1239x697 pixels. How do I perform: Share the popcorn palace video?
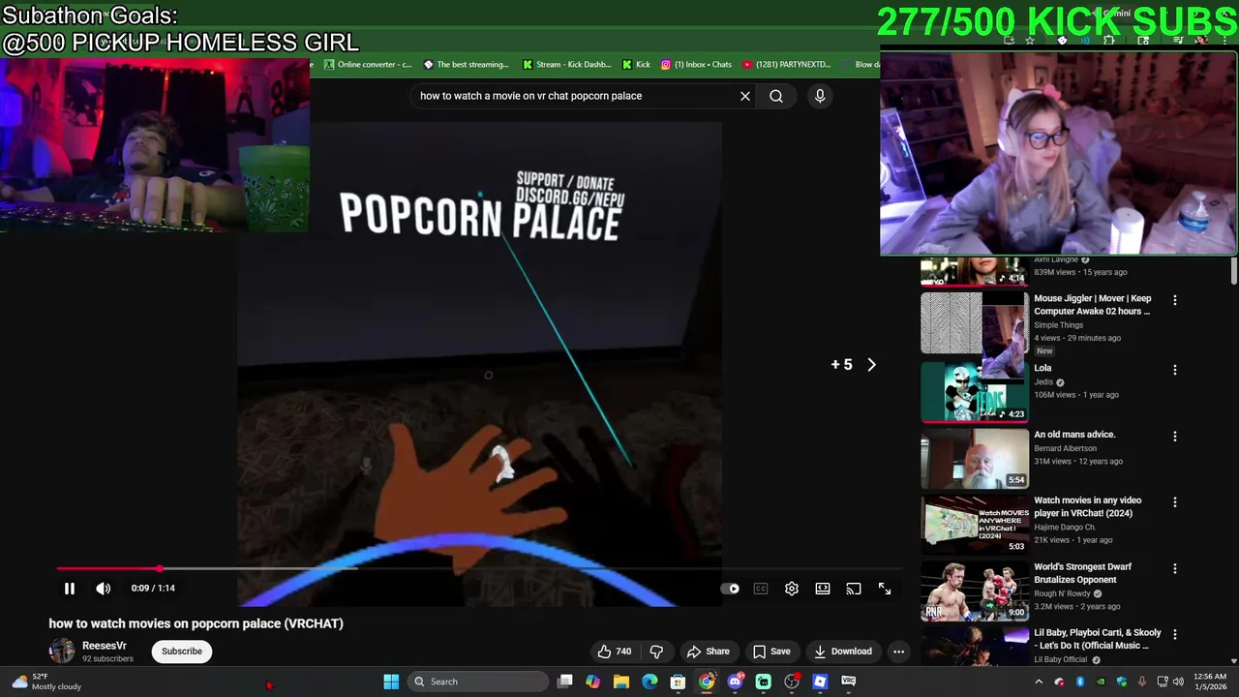pos(708,652)
